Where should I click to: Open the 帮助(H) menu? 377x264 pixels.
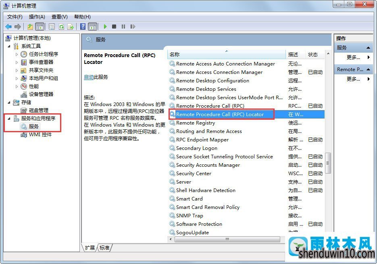[x=82, y=17]
